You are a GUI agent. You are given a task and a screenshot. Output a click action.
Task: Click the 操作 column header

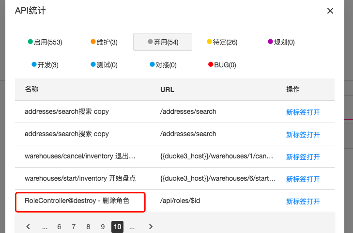(x=292, y=89)
